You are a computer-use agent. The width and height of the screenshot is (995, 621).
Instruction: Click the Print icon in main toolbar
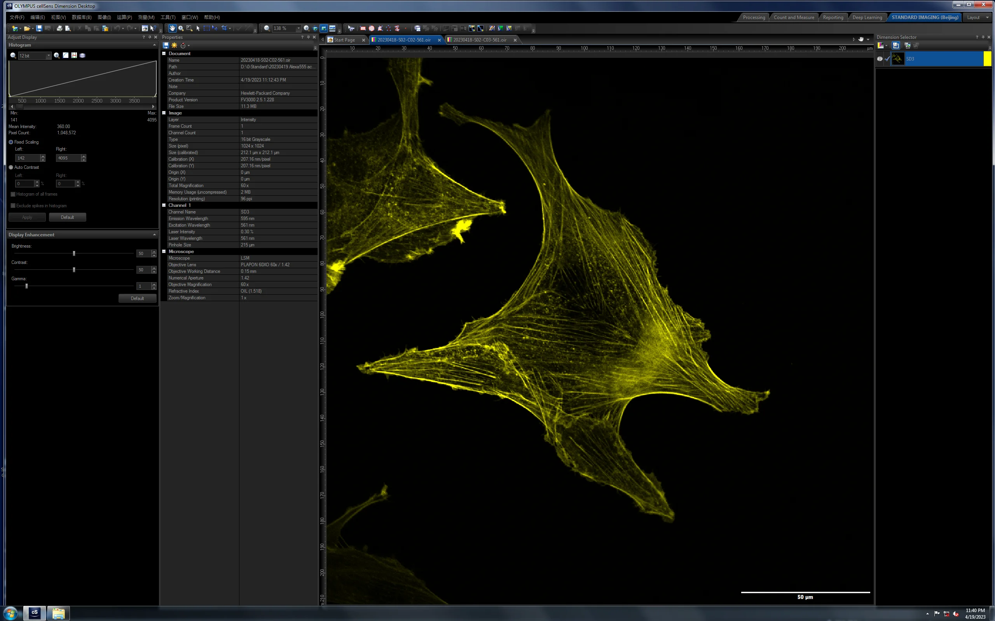coord(59,28)
